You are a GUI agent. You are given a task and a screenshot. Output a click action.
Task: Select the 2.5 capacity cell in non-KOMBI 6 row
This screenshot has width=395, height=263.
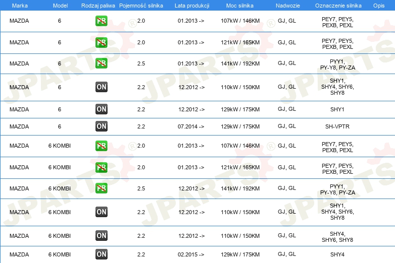click(x=141, y=63)
